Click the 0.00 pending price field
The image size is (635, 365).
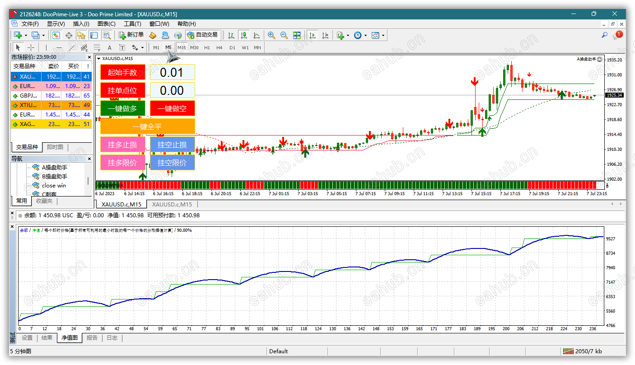pyautogui.click(x=172, y=90)
